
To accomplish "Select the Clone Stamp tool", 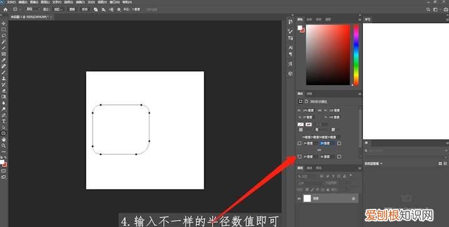I will [4, 78].
